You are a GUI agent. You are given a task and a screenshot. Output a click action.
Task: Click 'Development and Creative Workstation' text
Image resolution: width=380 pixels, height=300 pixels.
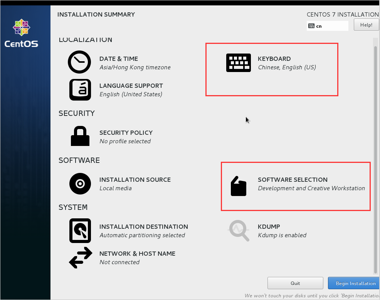[x=311, y=188]
